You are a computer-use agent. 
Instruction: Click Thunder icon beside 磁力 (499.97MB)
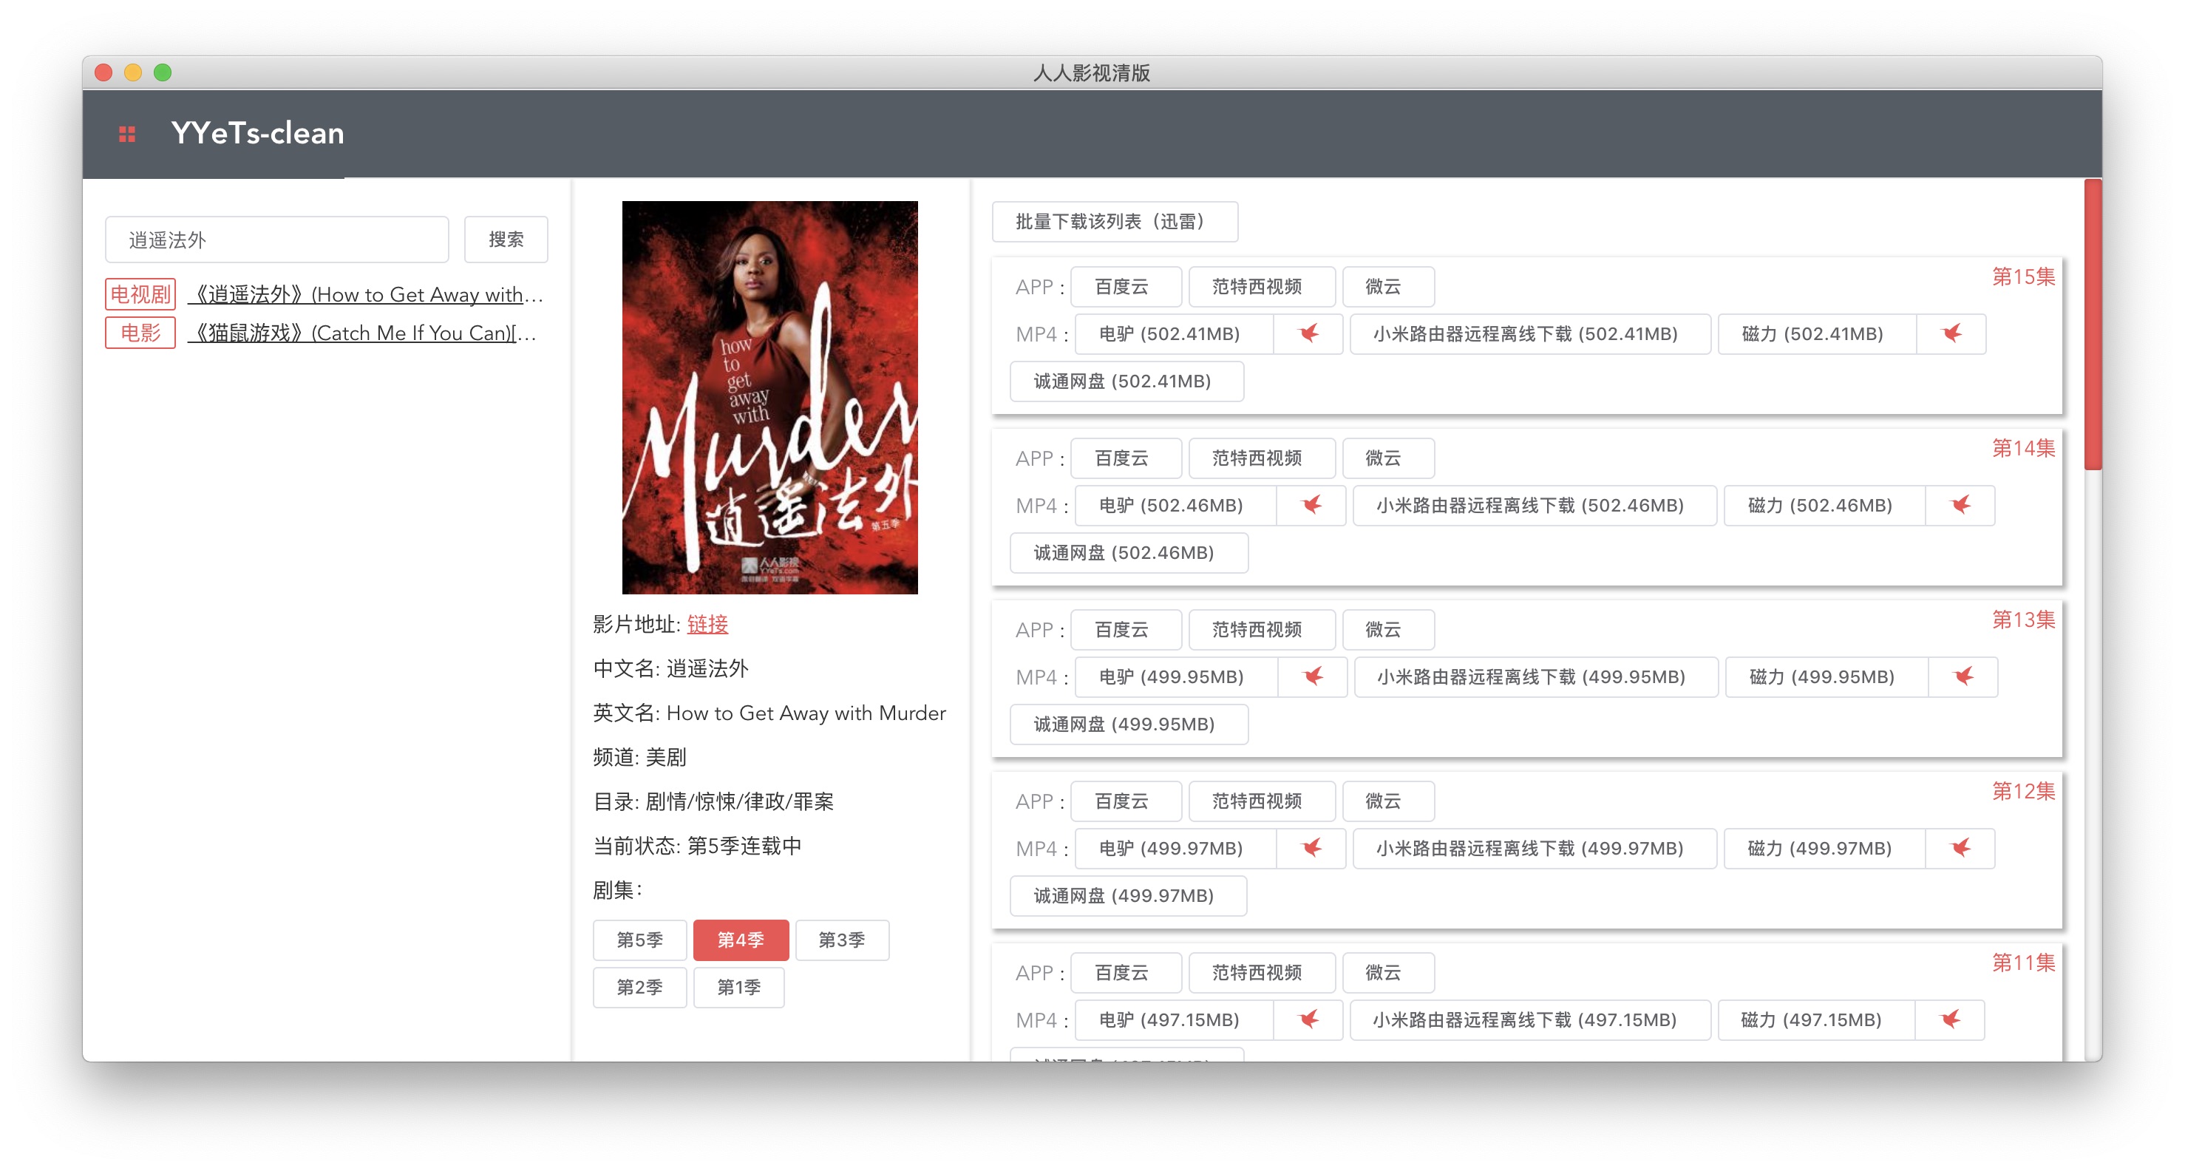(x=1960, y=848)
